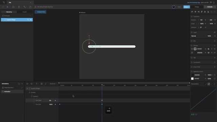
Task: Align selection horizontal centers
Action: 195,12
